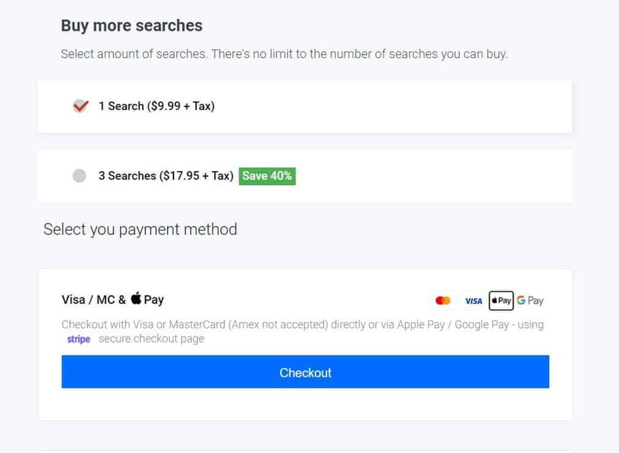Click the Google Pay logo icon
This screenshot has height=453, width=619.
(x=530, y=301)
